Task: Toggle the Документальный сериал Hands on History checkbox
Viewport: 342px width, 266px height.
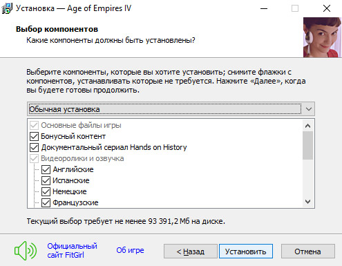Action: click(34, 147)
